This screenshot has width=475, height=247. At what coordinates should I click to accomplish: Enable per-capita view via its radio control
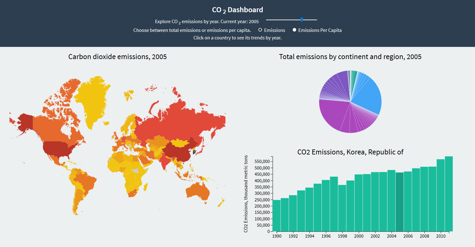(294, 30)
